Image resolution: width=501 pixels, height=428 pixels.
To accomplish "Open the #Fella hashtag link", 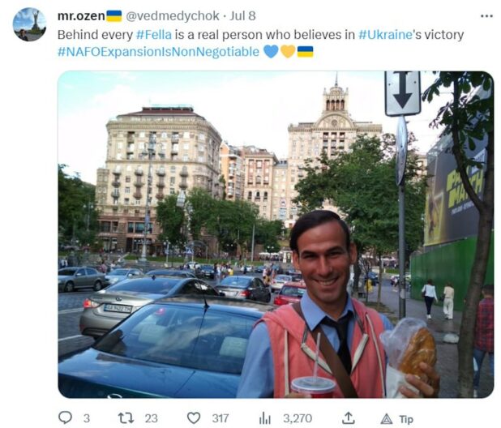I will [x=154, y=35].
